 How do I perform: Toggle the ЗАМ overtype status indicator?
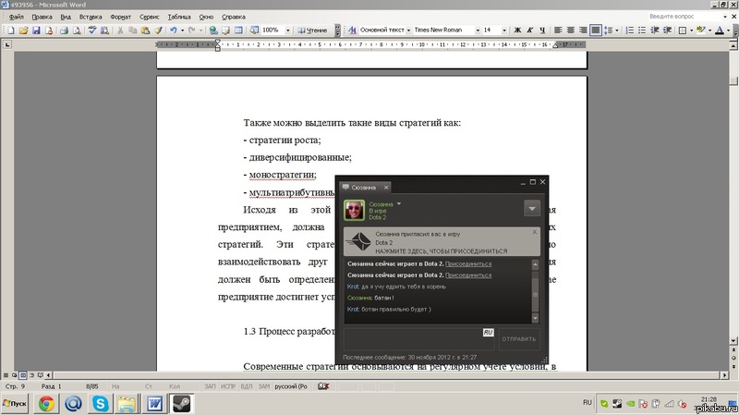point(264,386)
